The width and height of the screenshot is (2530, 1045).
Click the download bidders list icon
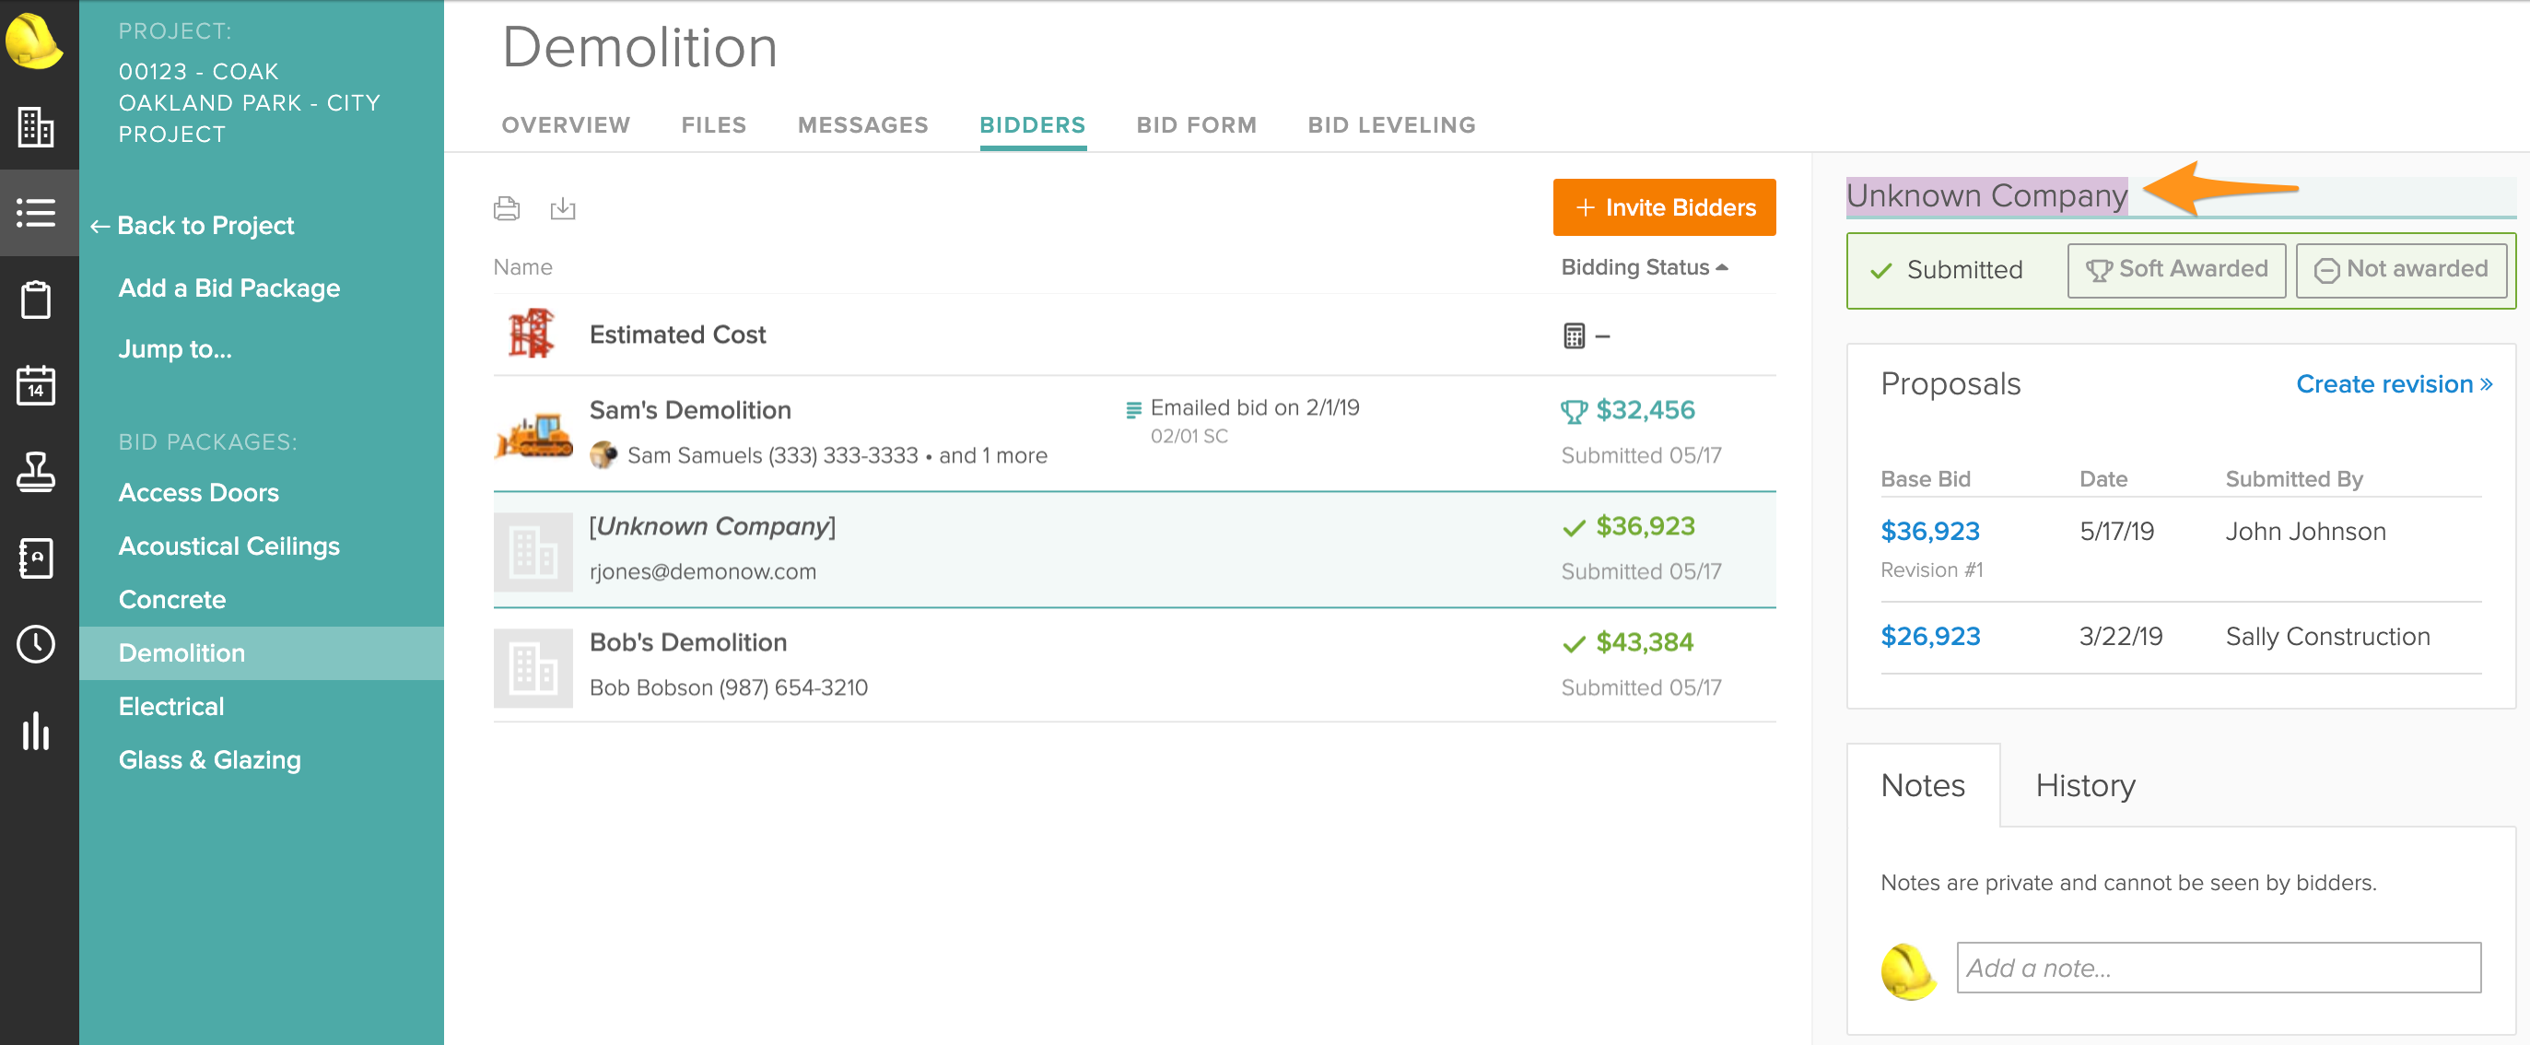click(563, 208)
